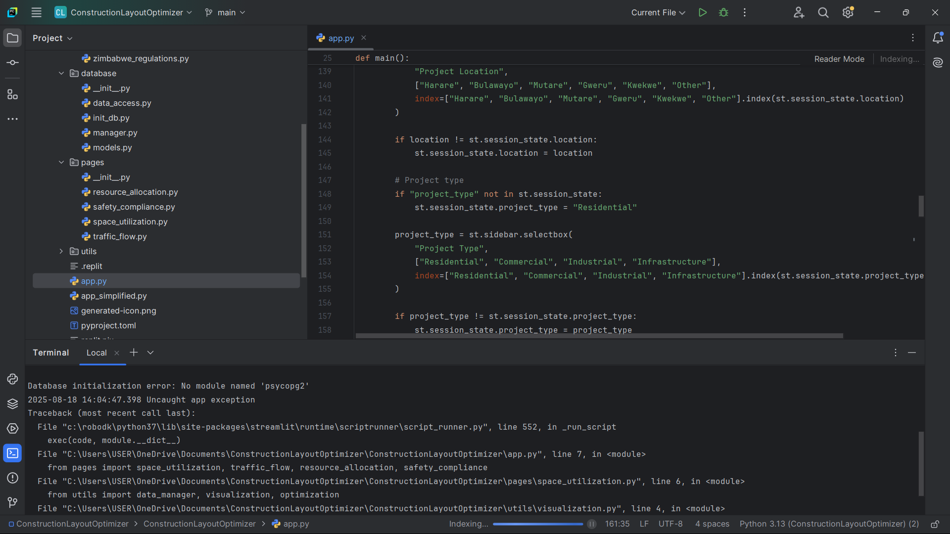Open the Commit tool window icon
This screenshot has height=534, width=950.
[x=12, y=63]
